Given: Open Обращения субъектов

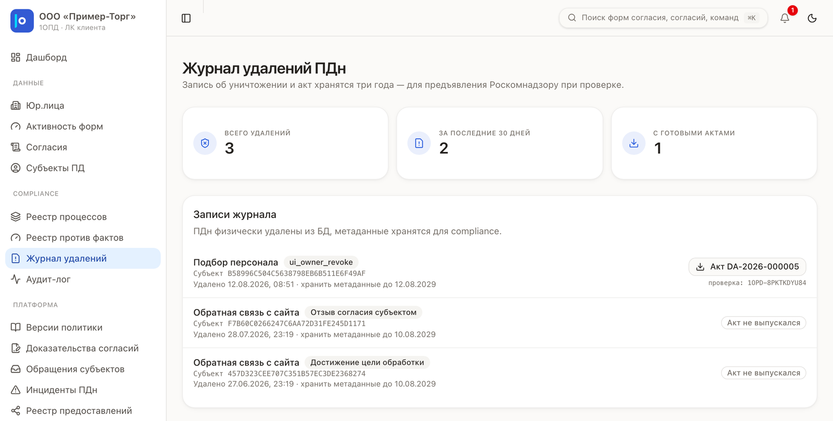Looking at the screenshot, I should tap(83, 369).
